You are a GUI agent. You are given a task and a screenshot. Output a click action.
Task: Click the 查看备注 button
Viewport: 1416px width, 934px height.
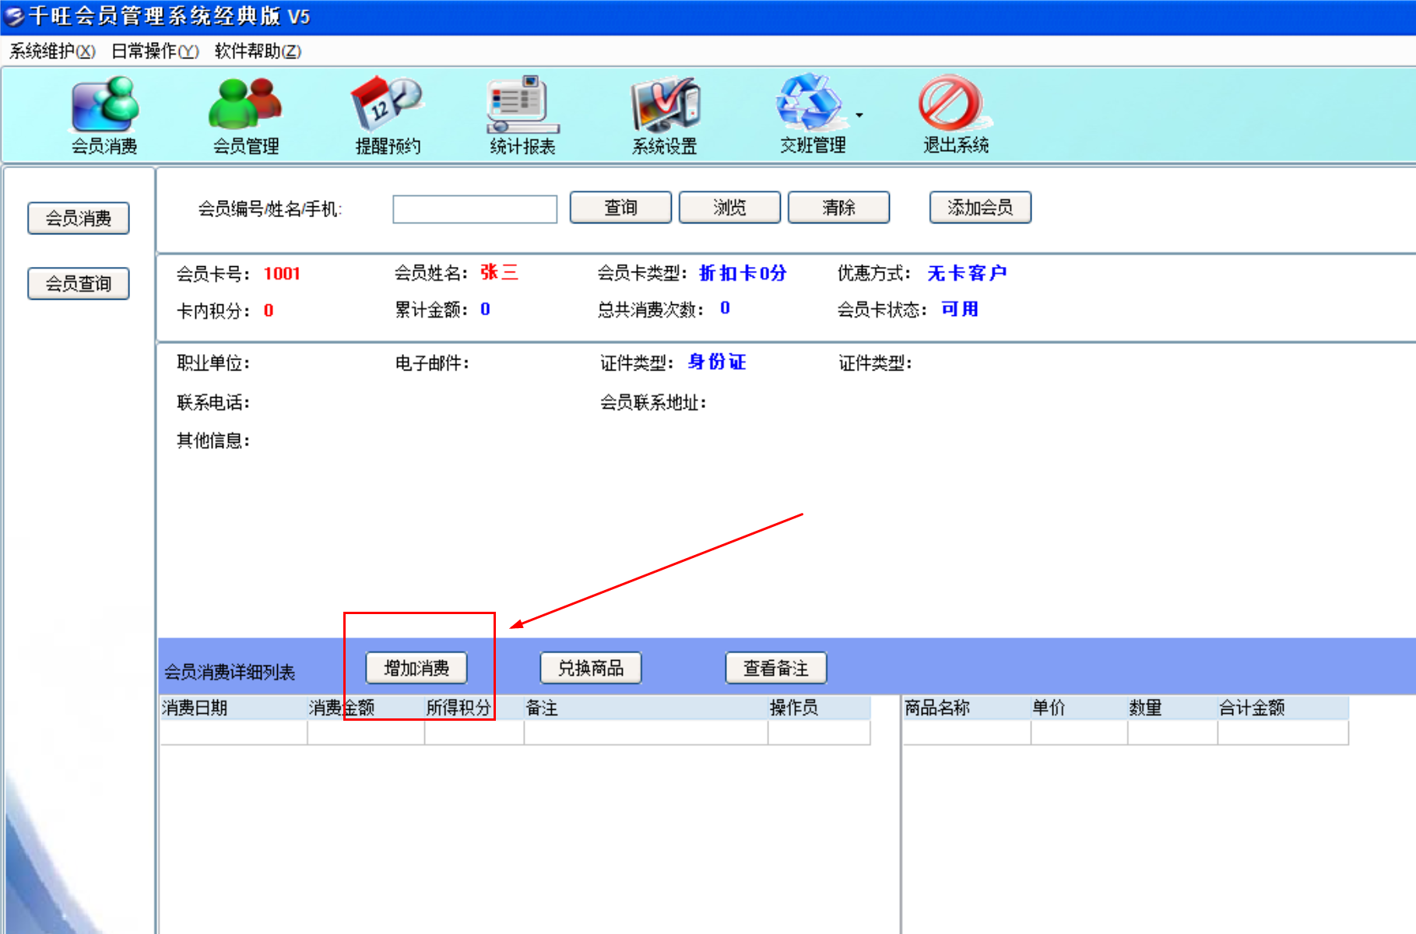pyautogui.click(x=776, y=668)
